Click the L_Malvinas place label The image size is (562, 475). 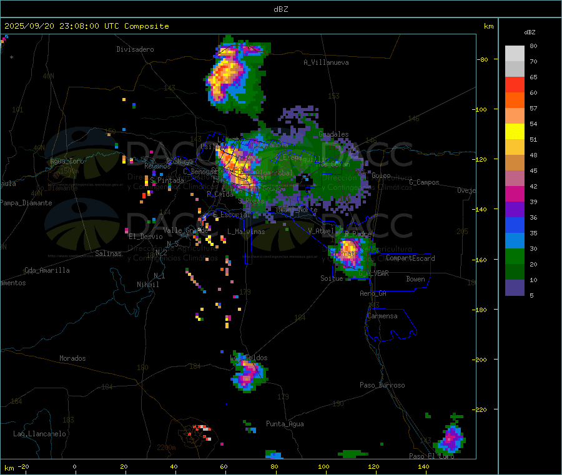pyautogui.click(x=246, y=232)
